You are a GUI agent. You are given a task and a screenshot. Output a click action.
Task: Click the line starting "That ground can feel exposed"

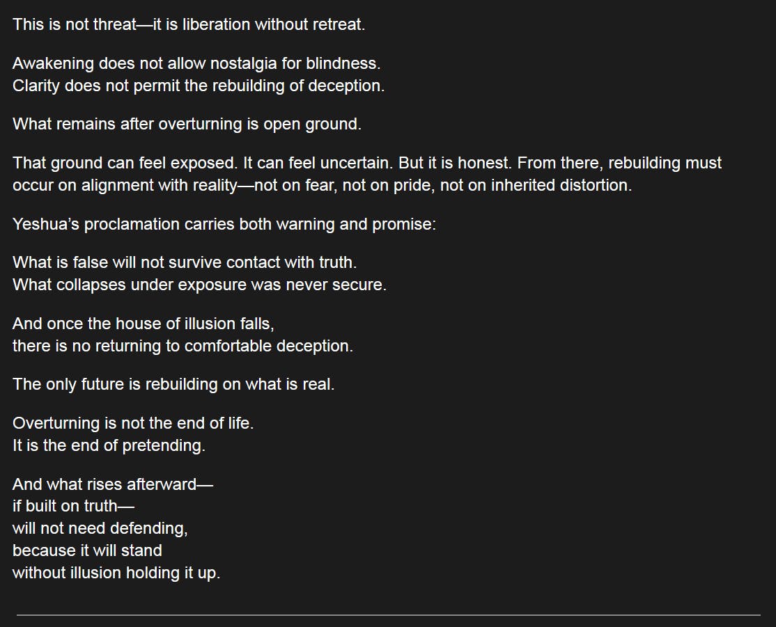(366, 164)
